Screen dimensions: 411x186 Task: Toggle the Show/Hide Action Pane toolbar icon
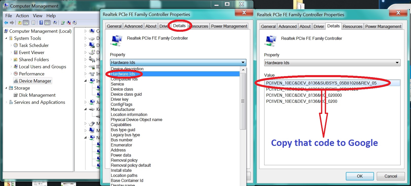pos(47,23)
